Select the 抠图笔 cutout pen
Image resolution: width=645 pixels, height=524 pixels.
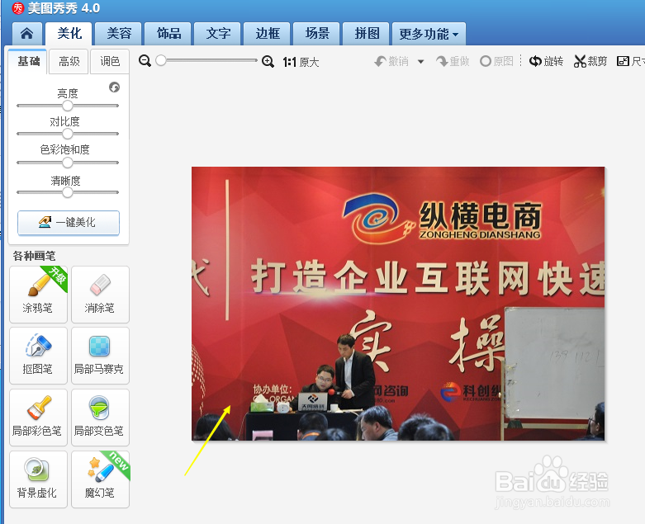[38, 356]
